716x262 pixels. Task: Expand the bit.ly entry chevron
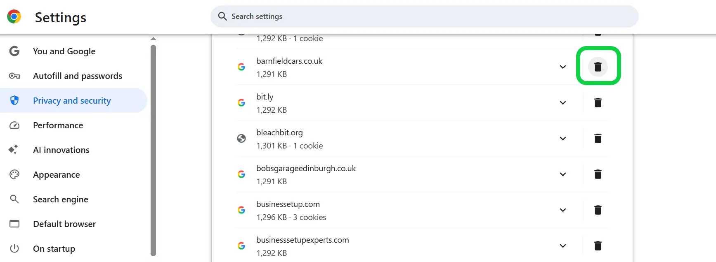tap(562, 102)
